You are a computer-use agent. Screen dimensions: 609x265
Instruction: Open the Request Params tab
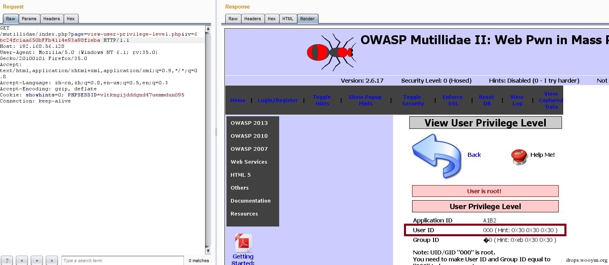(29, 19)
